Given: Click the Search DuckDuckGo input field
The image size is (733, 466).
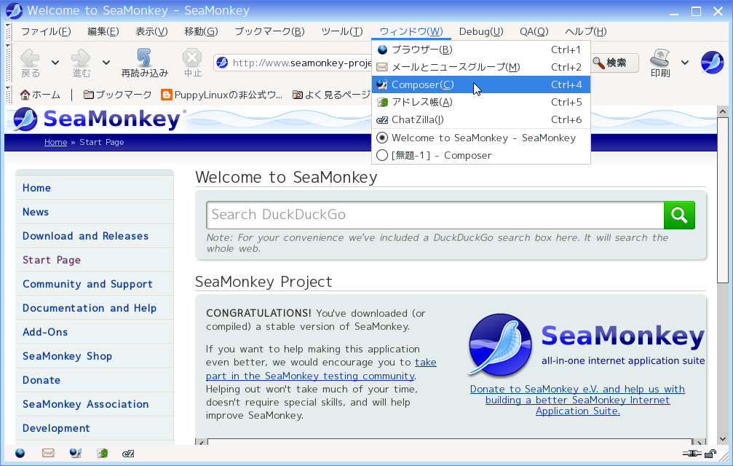Looking at the screenshot, I should point(435,215).
